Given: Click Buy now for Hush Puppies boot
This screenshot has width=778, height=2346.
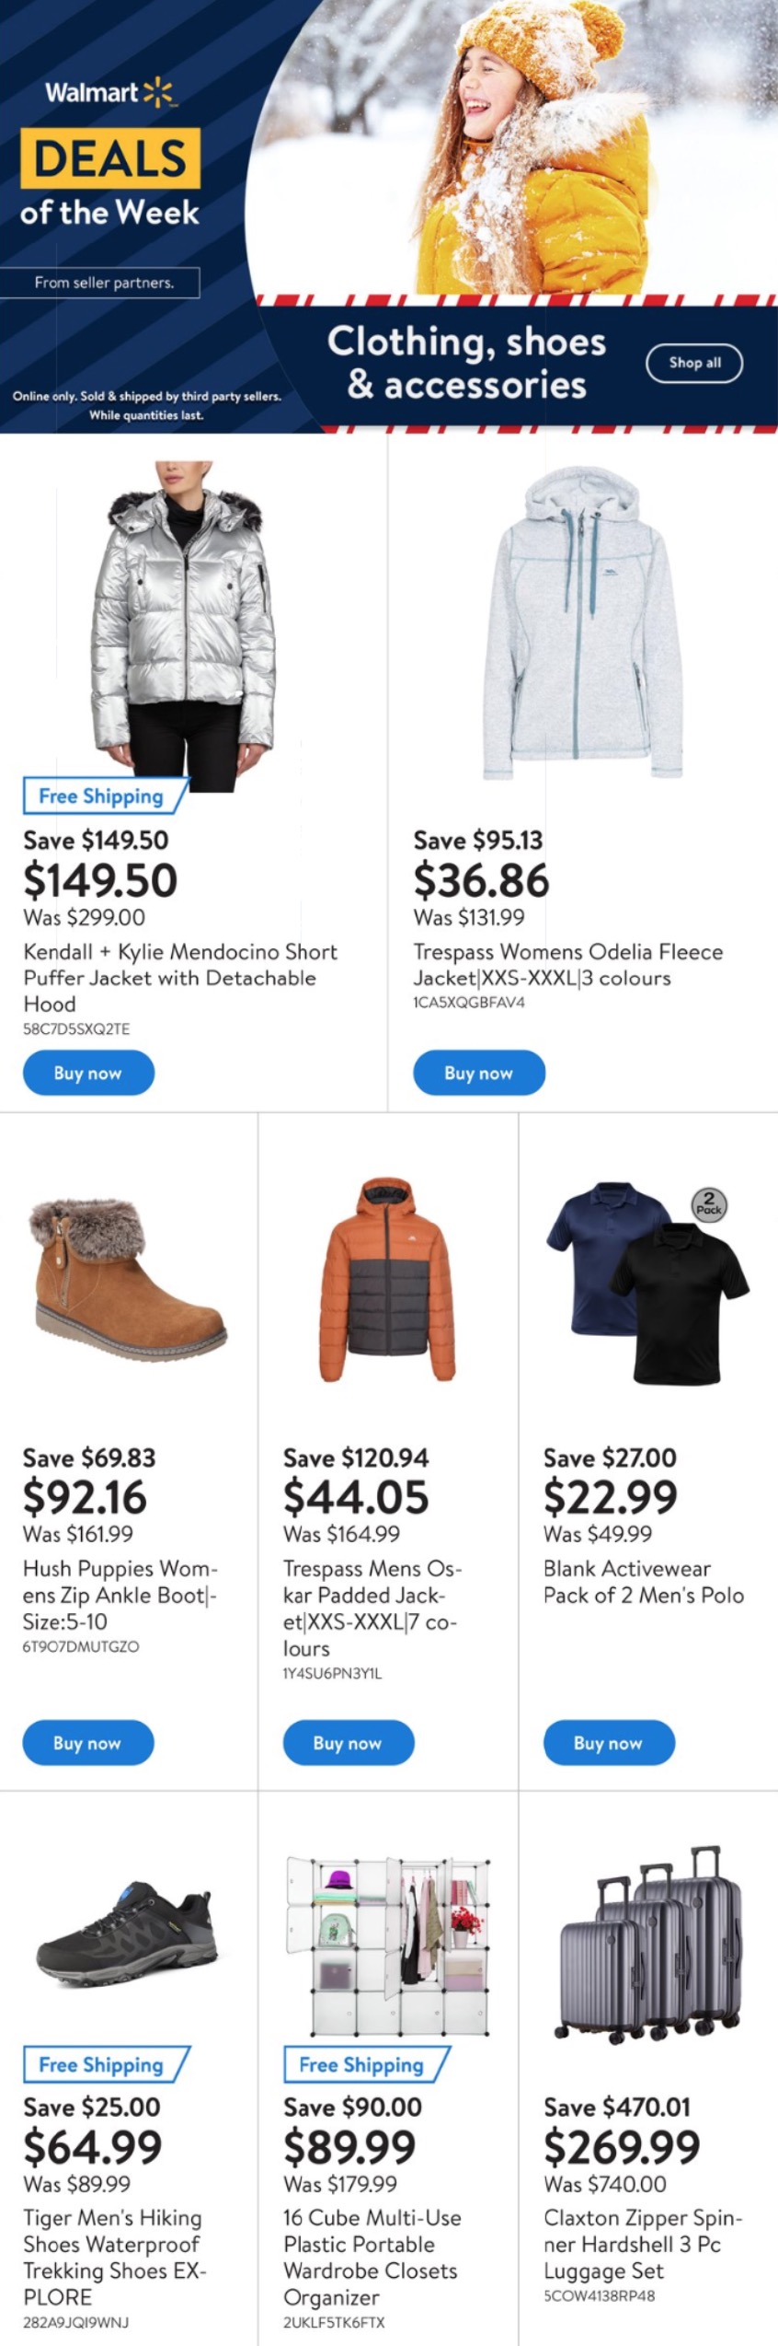Looking at the screenshot, I should pyautogui.click(x=87, y=1743).
